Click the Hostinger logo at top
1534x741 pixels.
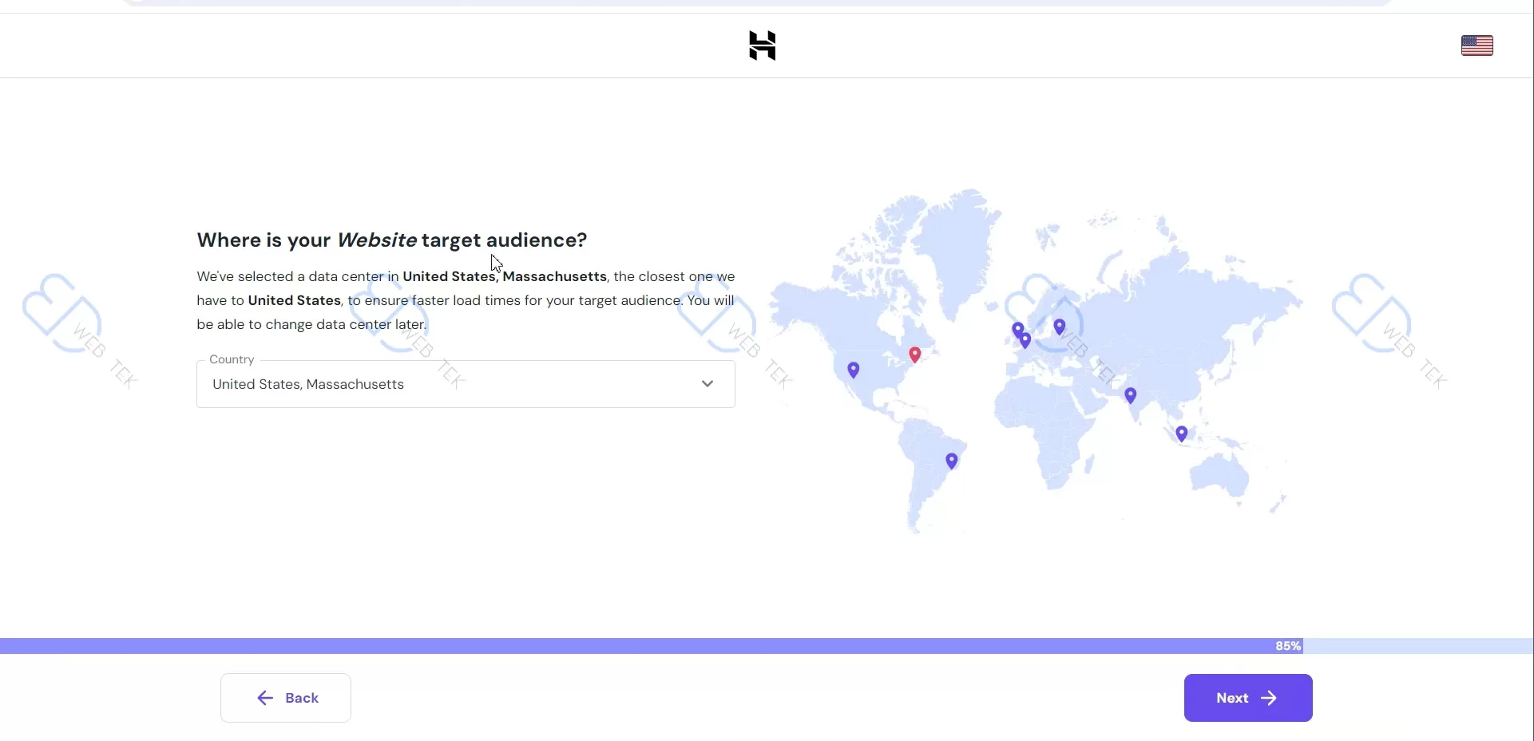(763, 46)
